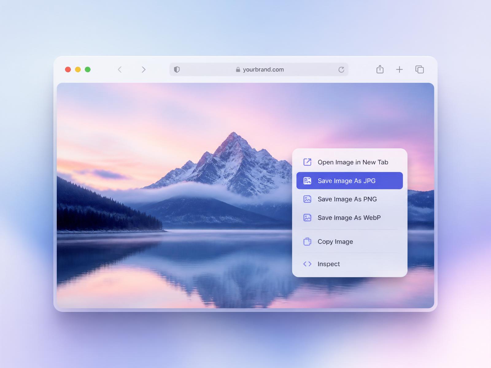
Task: Go forward with the right arrow
Action: click(x=143, y=70)
